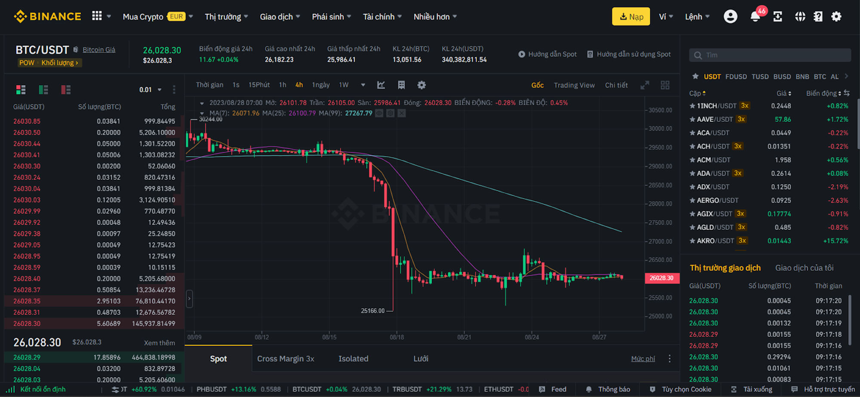Screen dimensions: 860x397
Task: Hide the moving averages with the eye toggle
Action: point(379,113)
